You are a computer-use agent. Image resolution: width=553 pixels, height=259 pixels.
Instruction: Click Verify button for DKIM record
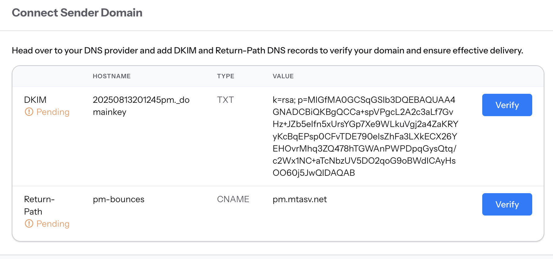(507, 105)
